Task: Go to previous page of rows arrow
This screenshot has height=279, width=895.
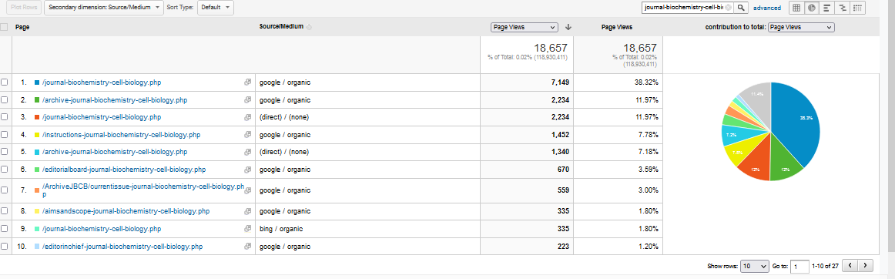Action: (850, 265)
